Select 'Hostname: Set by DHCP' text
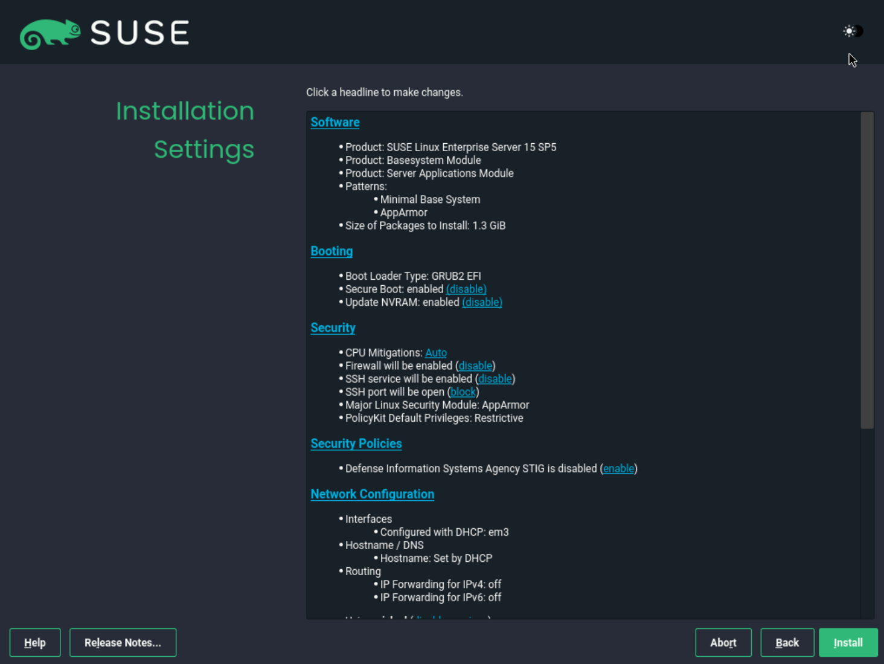 (x=437, y=558)
